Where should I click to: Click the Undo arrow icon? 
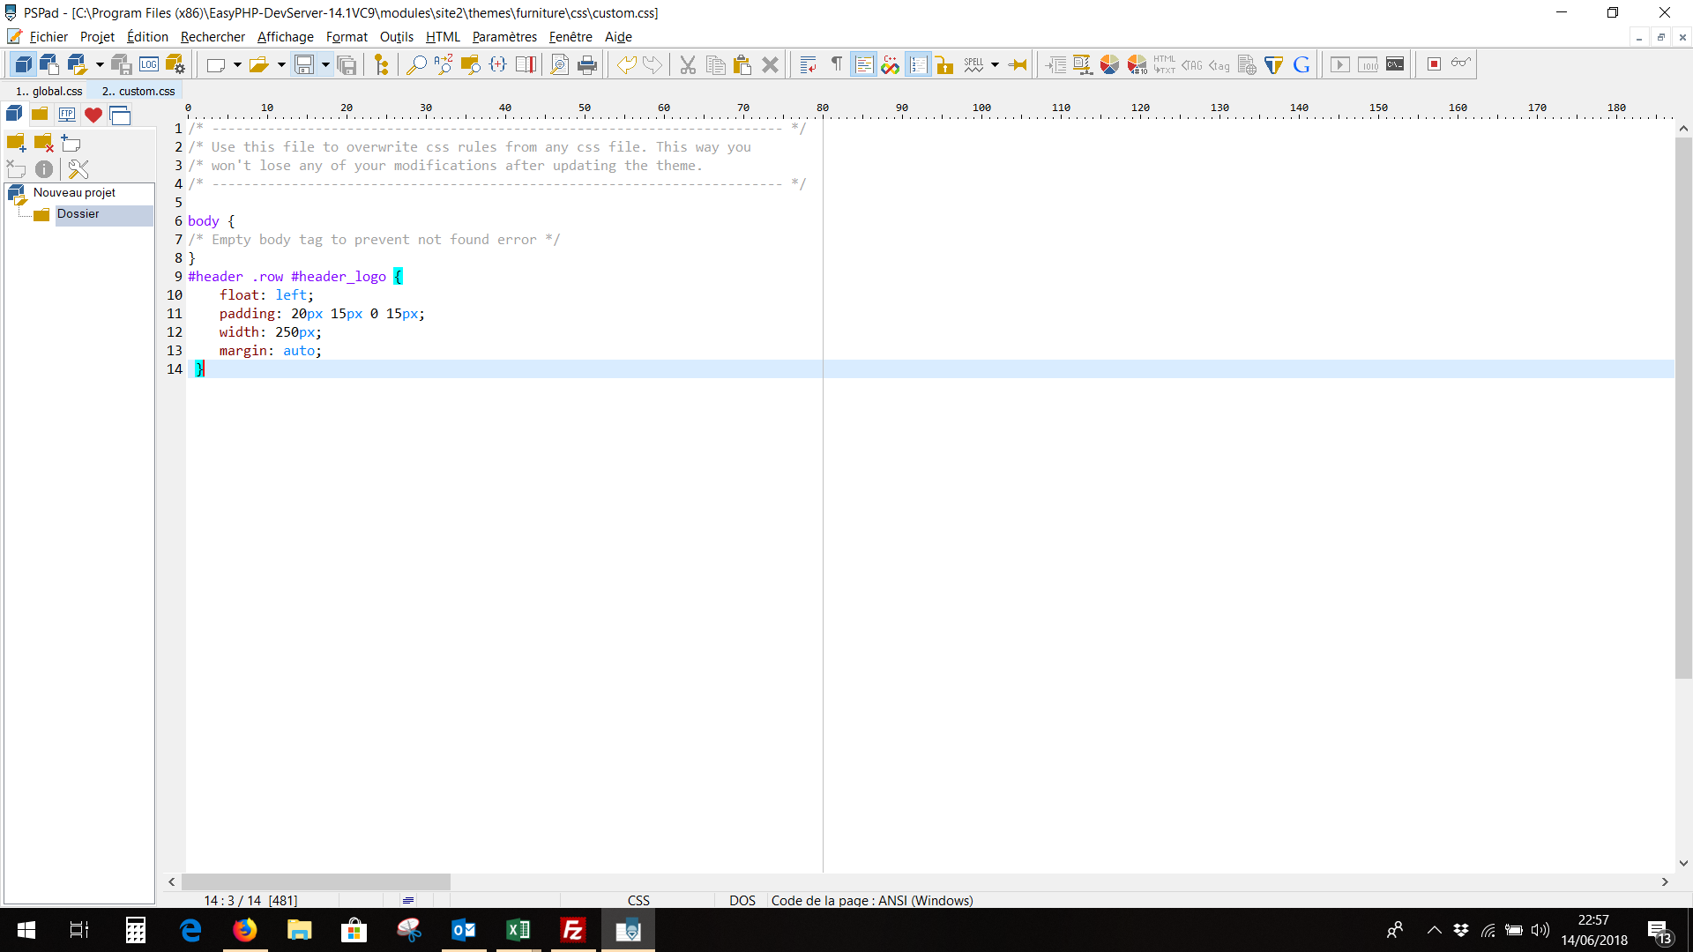626,64
